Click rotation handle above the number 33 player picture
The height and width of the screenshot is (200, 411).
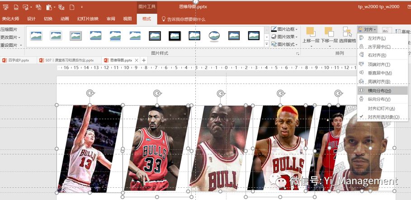click(x=157, y=93)
